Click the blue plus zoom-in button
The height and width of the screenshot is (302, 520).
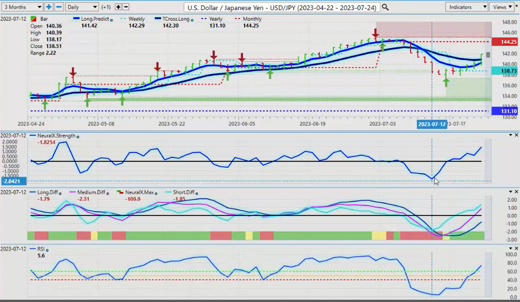tap(49, 7)
